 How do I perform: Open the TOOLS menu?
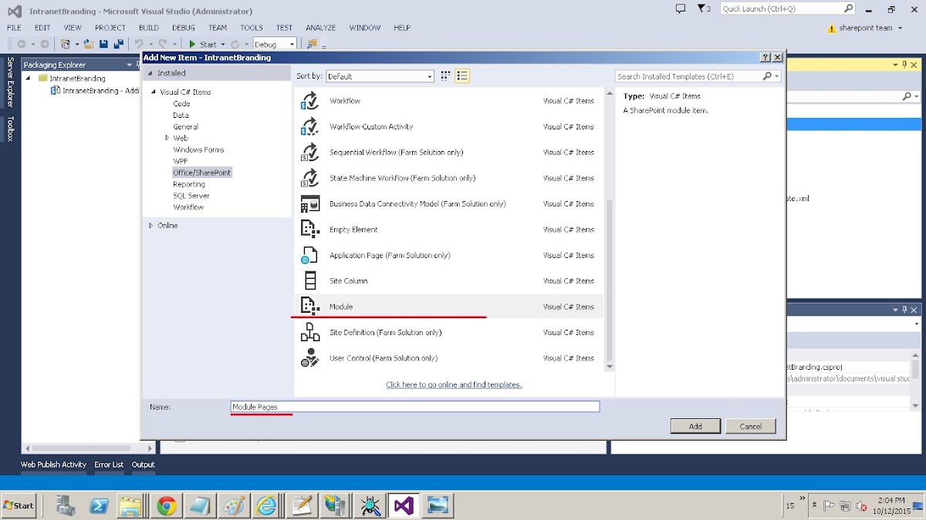pyautogui.click(x=252, y=28)
